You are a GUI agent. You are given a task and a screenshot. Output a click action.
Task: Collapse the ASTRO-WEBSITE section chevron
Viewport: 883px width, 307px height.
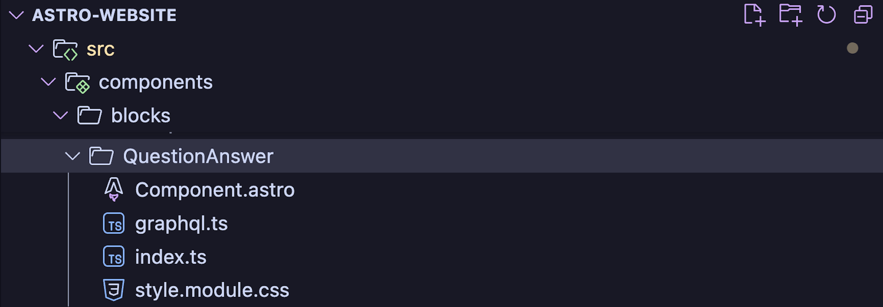(x=16, y=15)
